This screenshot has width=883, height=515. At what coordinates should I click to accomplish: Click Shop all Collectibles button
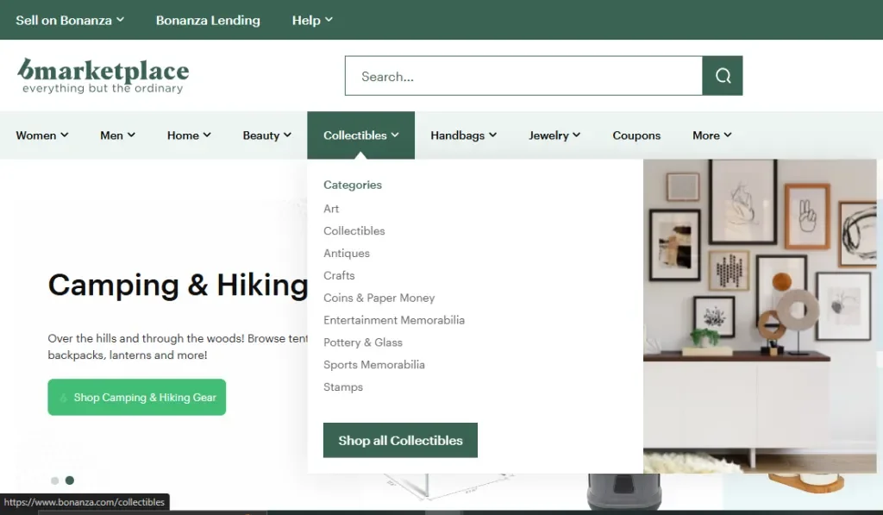400,440
